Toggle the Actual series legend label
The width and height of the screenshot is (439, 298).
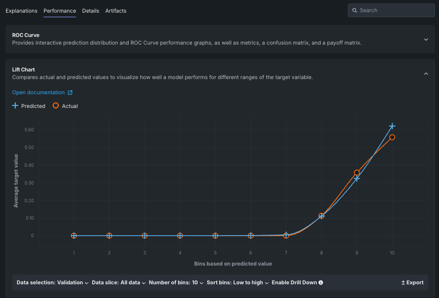[70, 106]
